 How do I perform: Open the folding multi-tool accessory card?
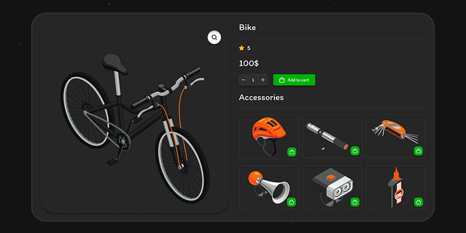[396, 136]
